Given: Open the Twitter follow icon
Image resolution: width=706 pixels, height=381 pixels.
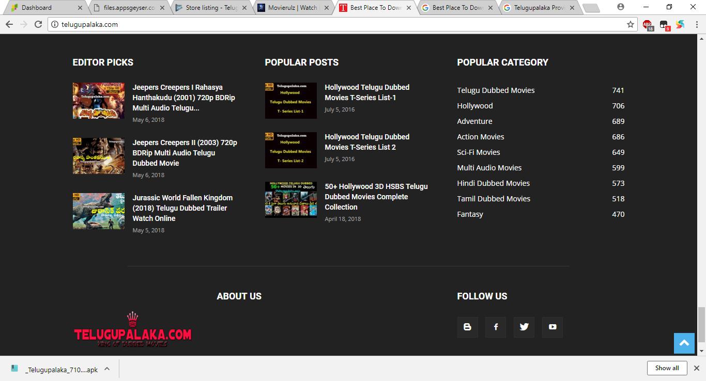Looking at the screenshot, I should click(x=524, y=327).
